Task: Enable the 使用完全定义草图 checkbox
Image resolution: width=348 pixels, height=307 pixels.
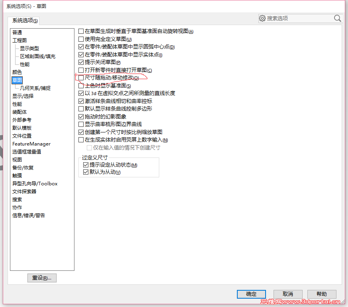Action: 81,39
